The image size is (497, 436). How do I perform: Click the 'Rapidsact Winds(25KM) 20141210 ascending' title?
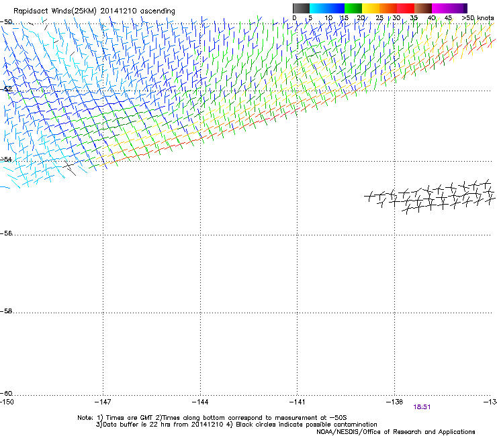(x=94, y=11)
